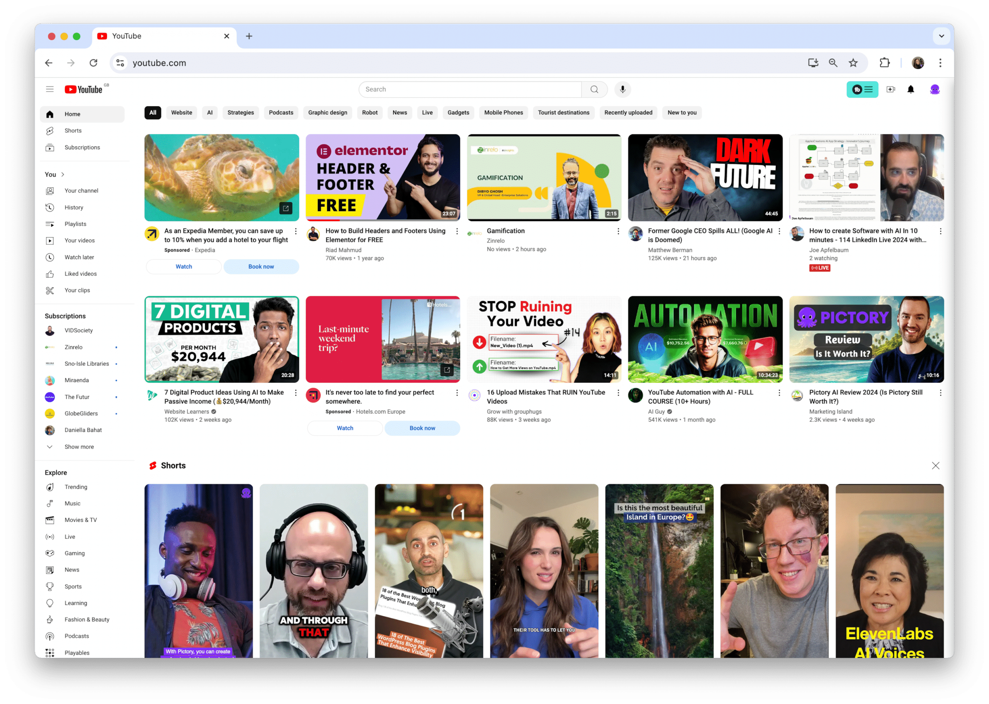The height and width of the screenshot is (704, 989).
Task: Open Matthew Berman channel link
Action: [x=670, y=250]
